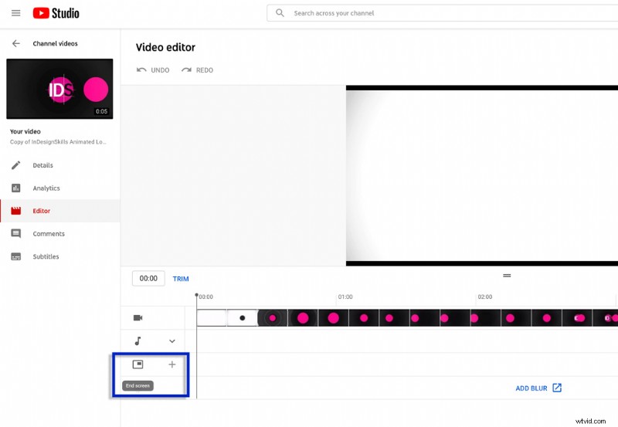
Task: Click the REDO button
Action: tap(198, 70)
